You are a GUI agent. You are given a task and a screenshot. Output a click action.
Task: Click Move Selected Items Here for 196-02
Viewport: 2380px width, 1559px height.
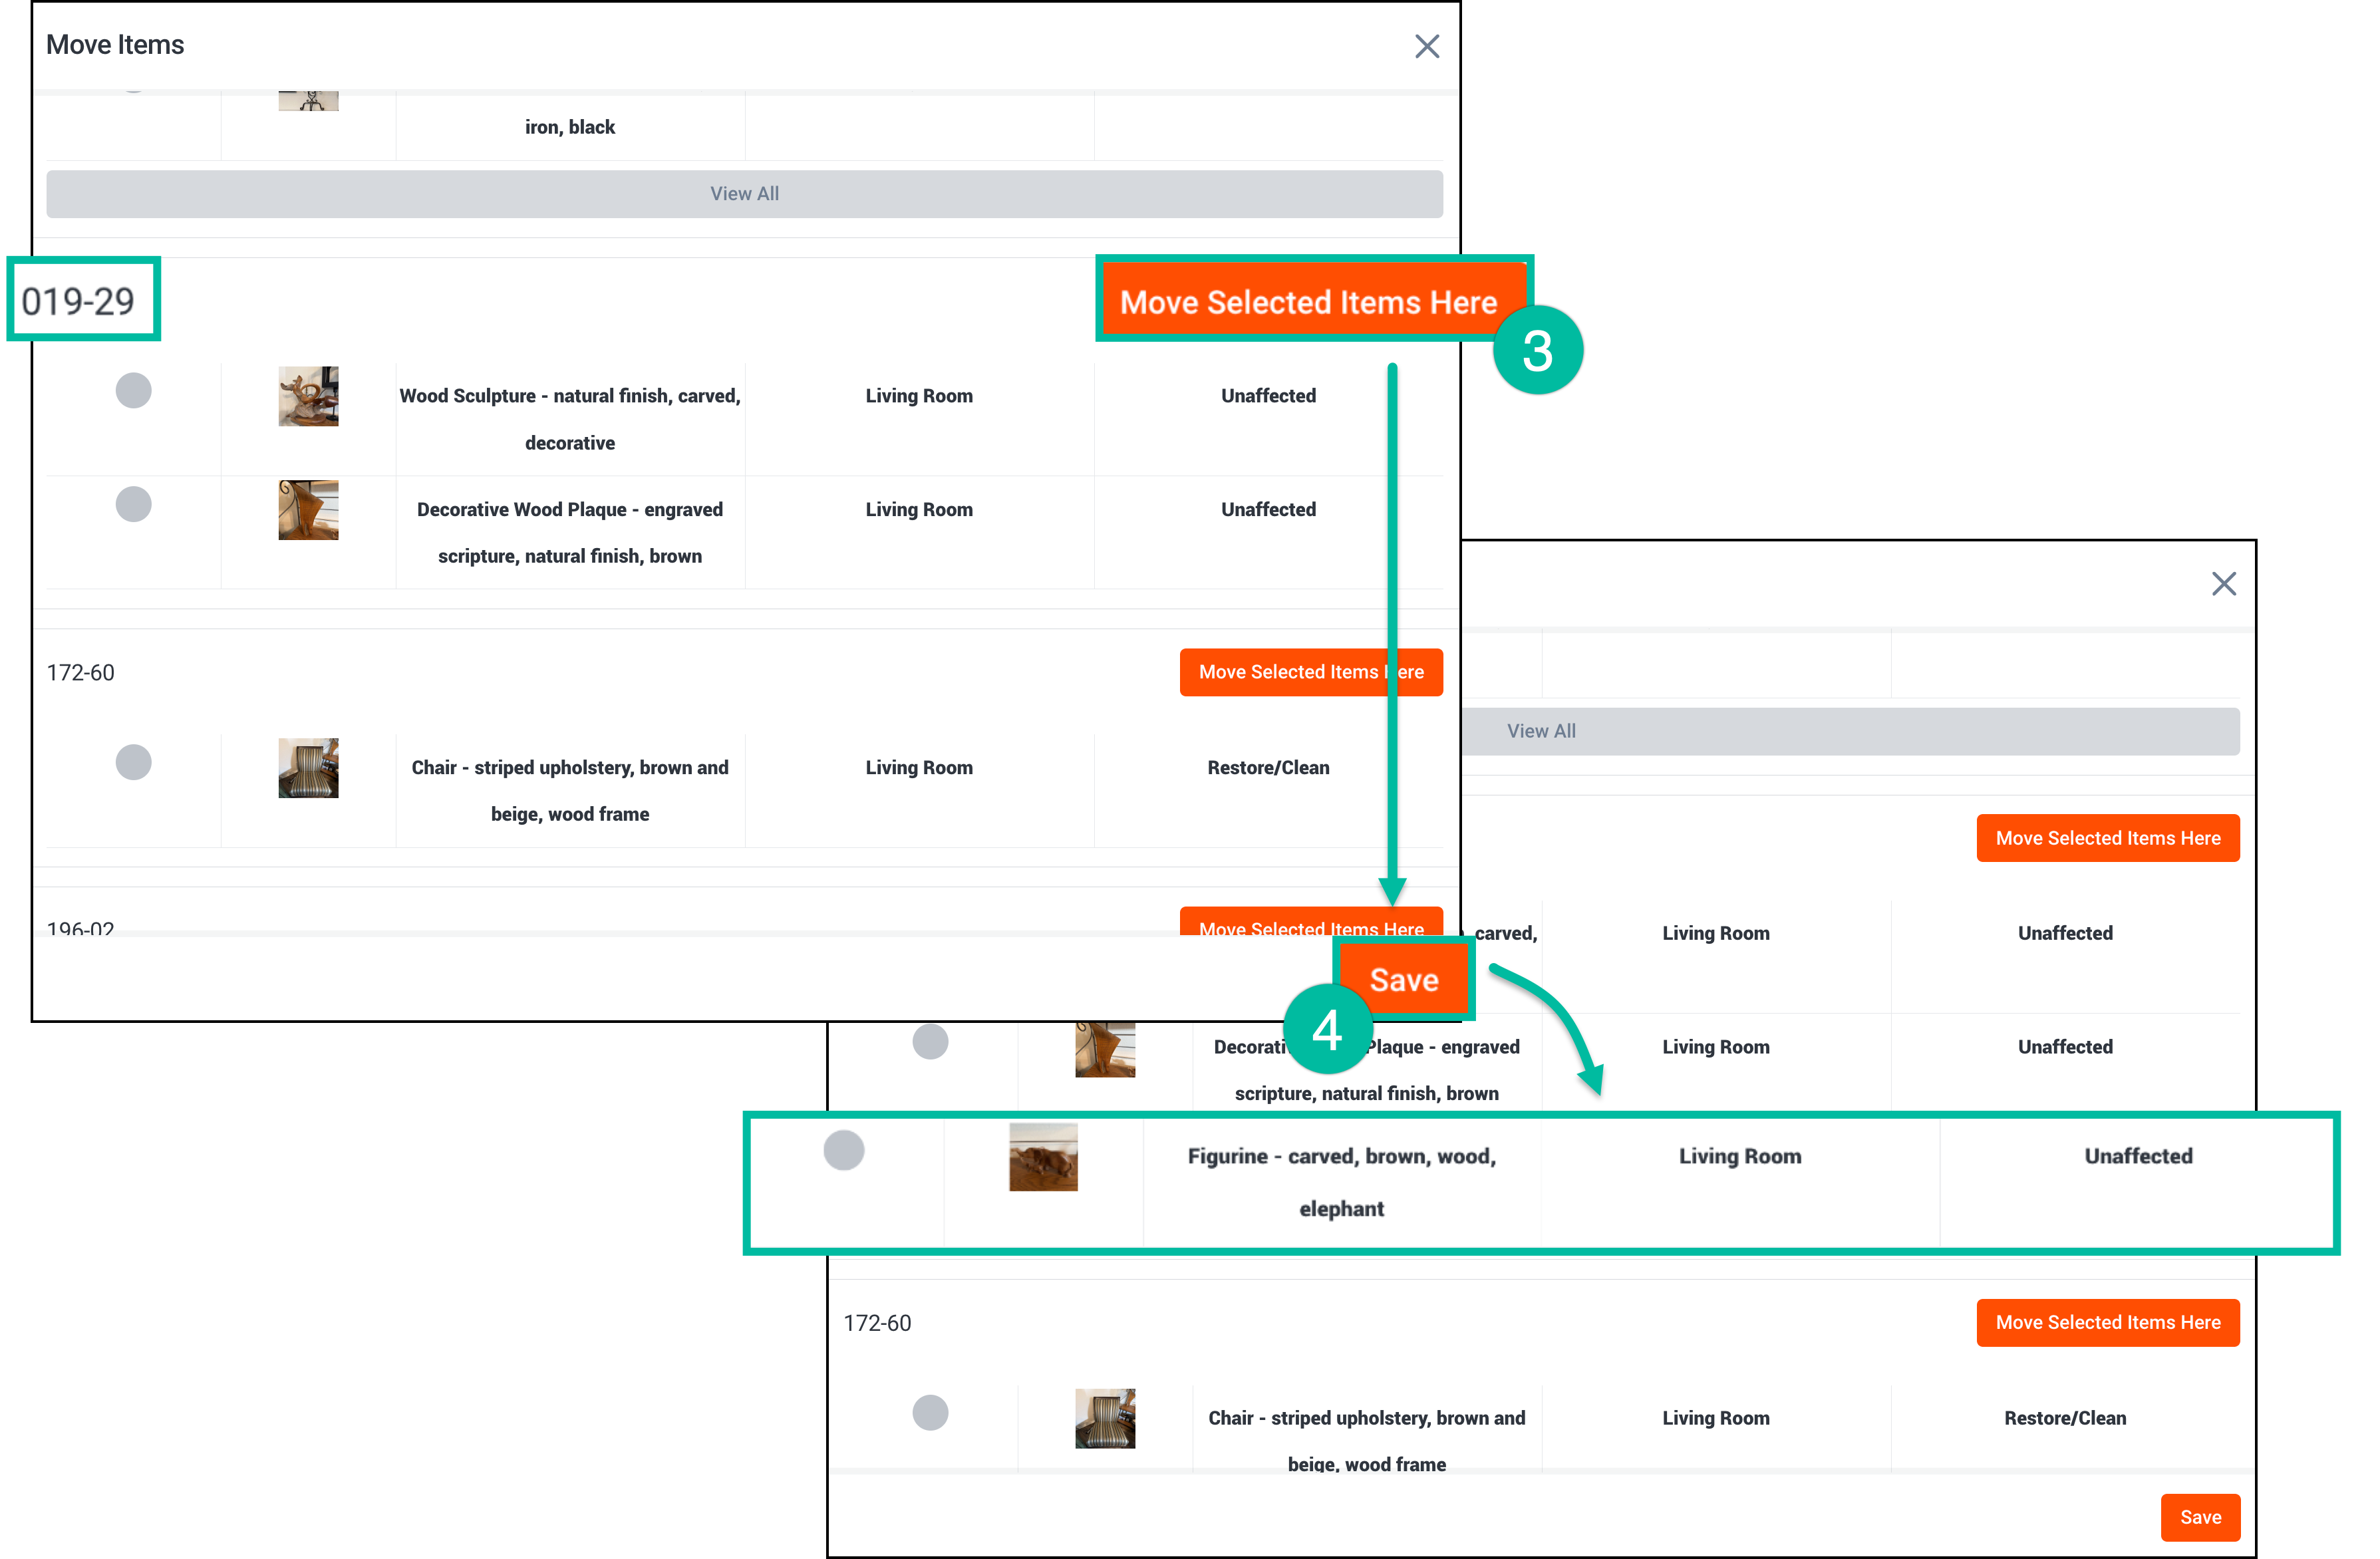click(1311, 922)
